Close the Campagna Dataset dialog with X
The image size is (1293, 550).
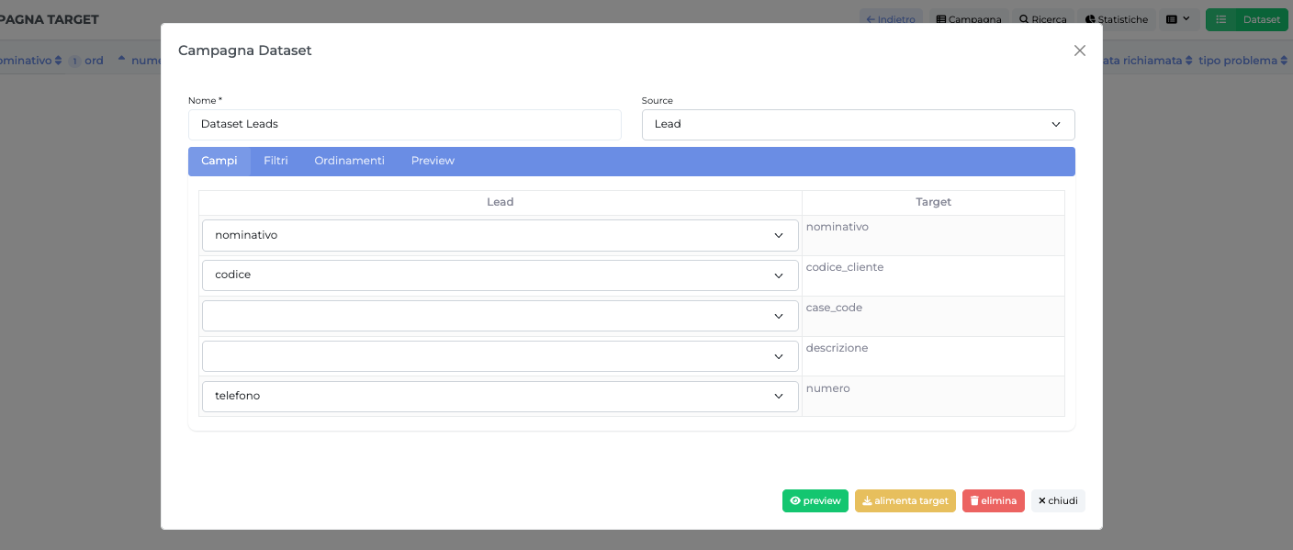(x=1080, y=51)
